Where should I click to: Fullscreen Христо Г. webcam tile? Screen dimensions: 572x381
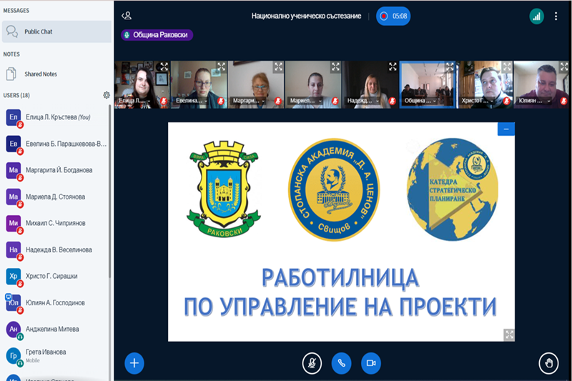click(x=507, y=66)
